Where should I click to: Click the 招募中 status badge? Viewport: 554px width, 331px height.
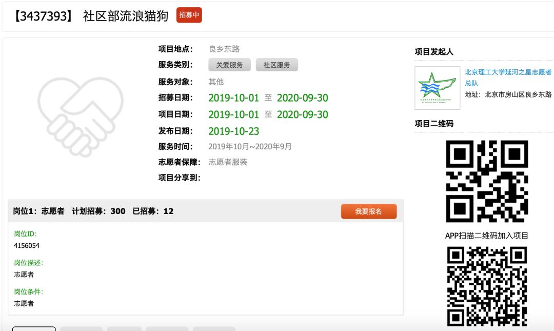(189, 15)
